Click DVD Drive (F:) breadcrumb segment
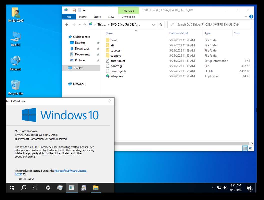This screenshot has width=264, height=200. coord(125,25)
